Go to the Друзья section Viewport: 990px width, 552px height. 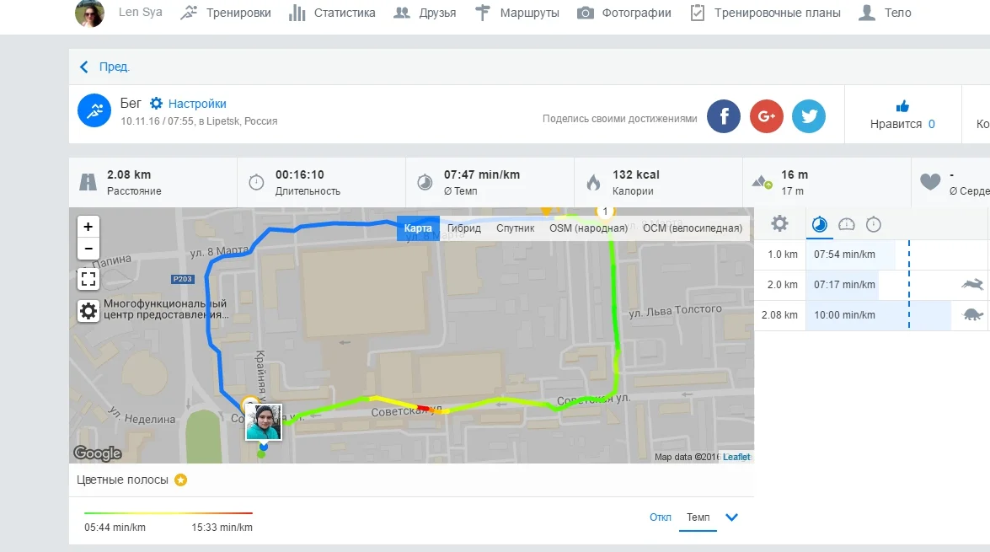[x=425, y=13]
